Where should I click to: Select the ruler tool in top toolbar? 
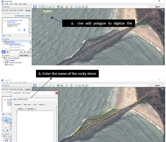coord(72,6)
